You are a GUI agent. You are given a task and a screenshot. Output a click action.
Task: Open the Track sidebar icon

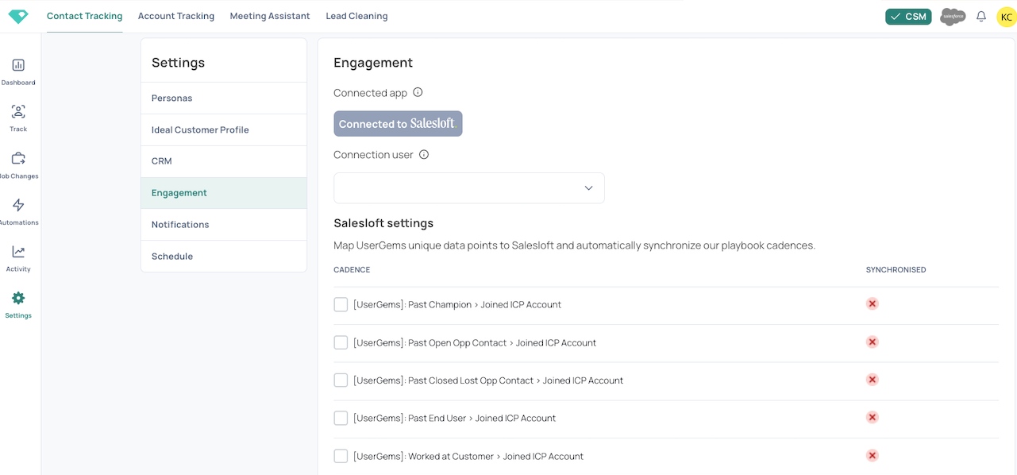point(18,112)
